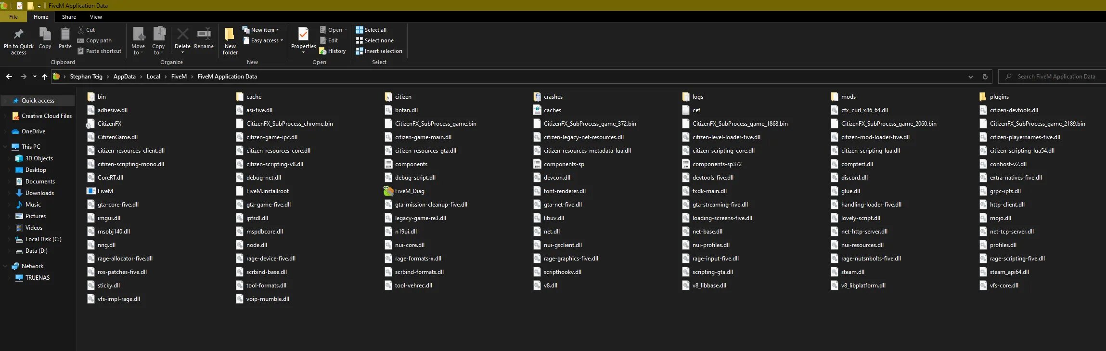Select the plugins folder
This screenshot has width=1106, height=351.
point(994,97)
